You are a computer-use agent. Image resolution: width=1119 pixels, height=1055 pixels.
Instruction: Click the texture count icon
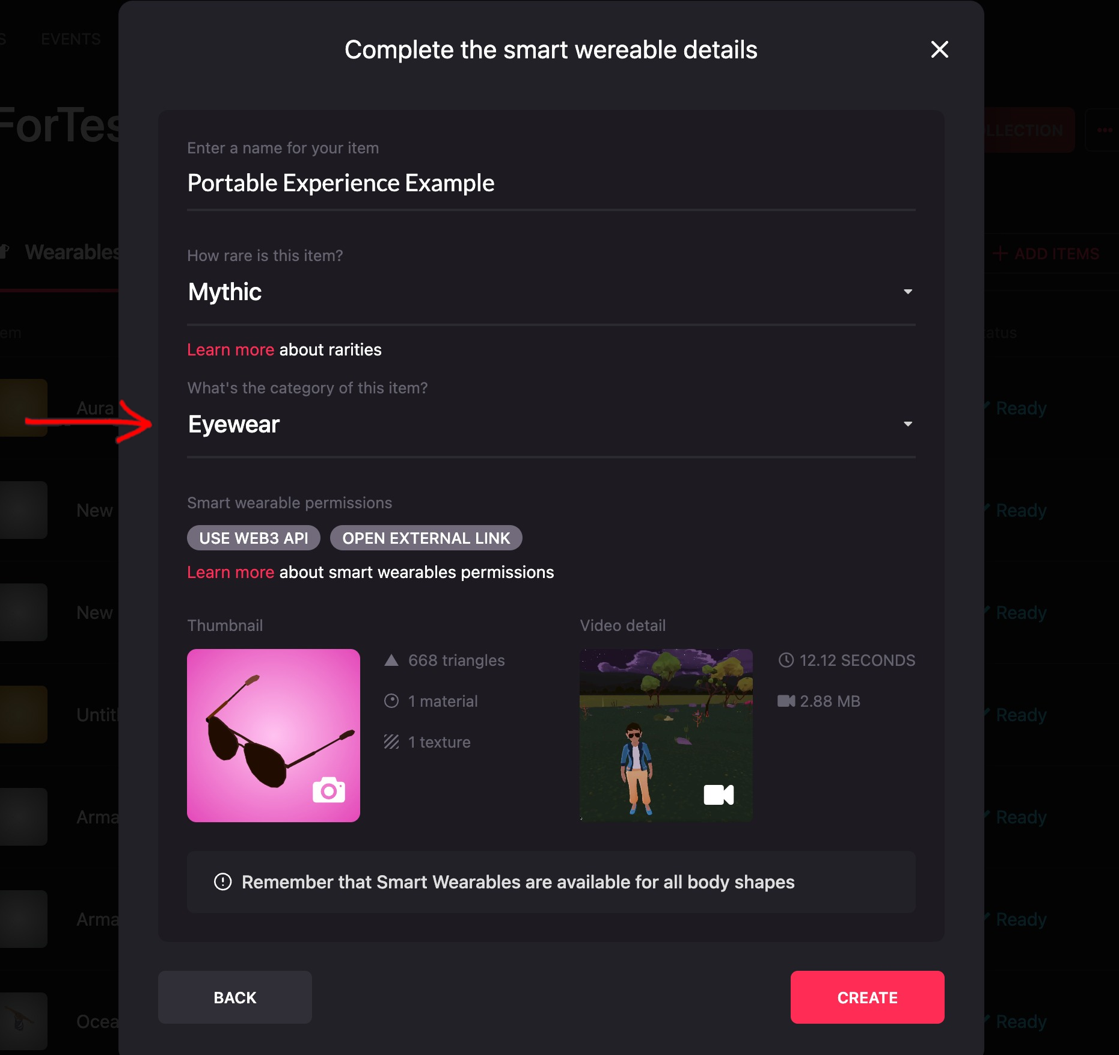click(x=391, y=742)
